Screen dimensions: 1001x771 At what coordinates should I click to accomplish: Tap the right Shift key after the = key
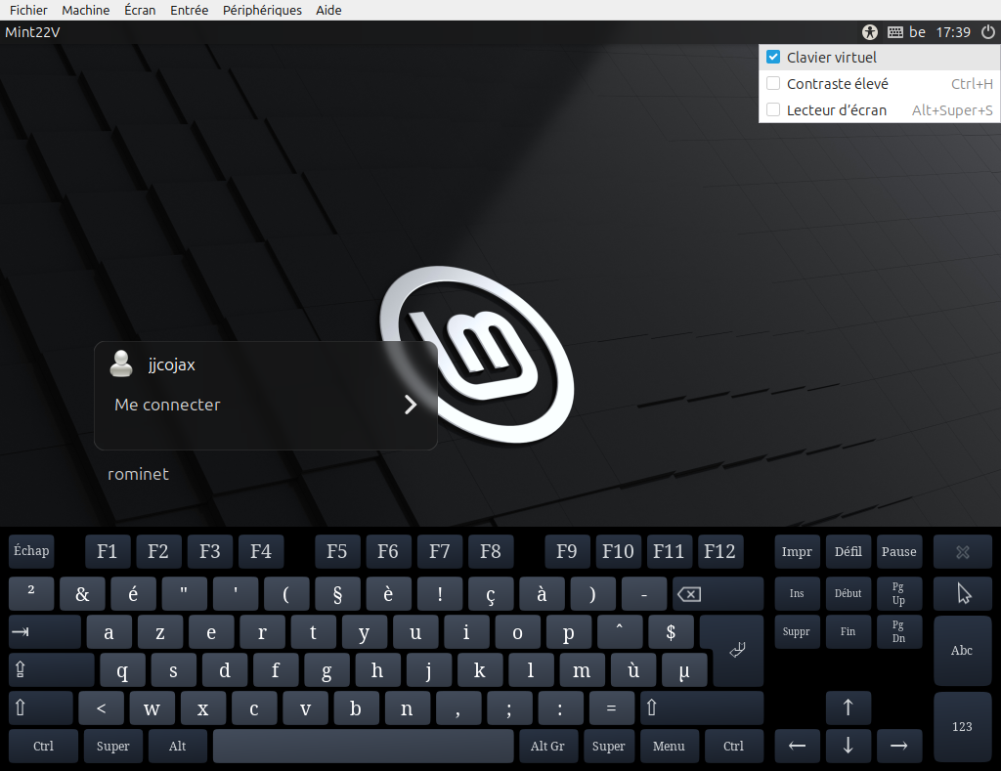(x=702, y=707)
